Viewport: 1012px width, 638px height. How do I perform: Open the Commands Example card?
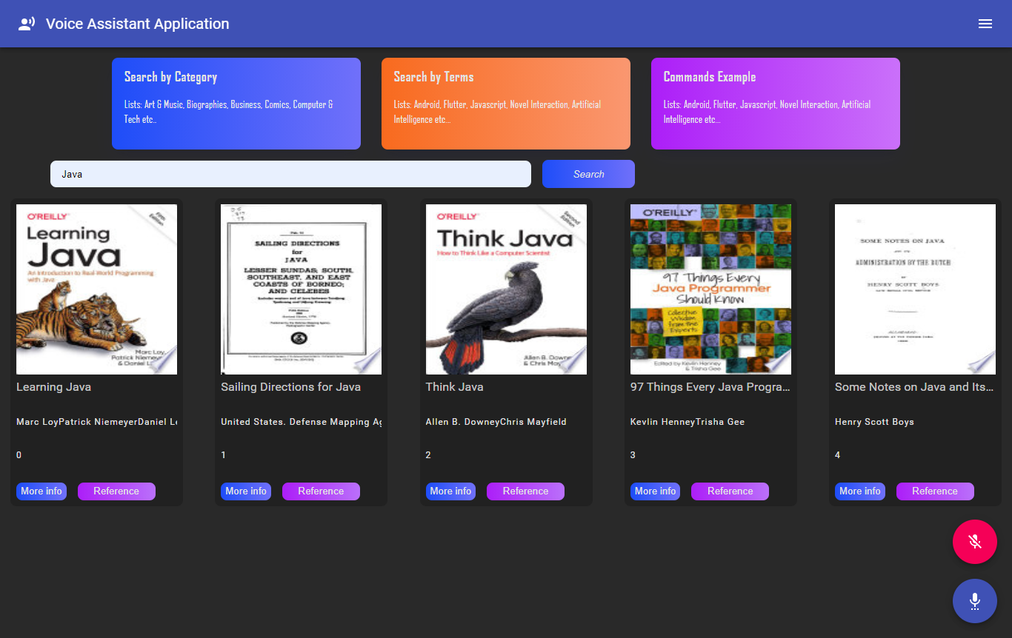tap(776, 104)
